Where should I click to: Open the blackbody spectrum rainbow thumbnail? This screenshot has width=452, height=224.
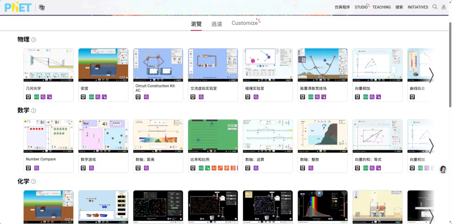coord(323,207)
